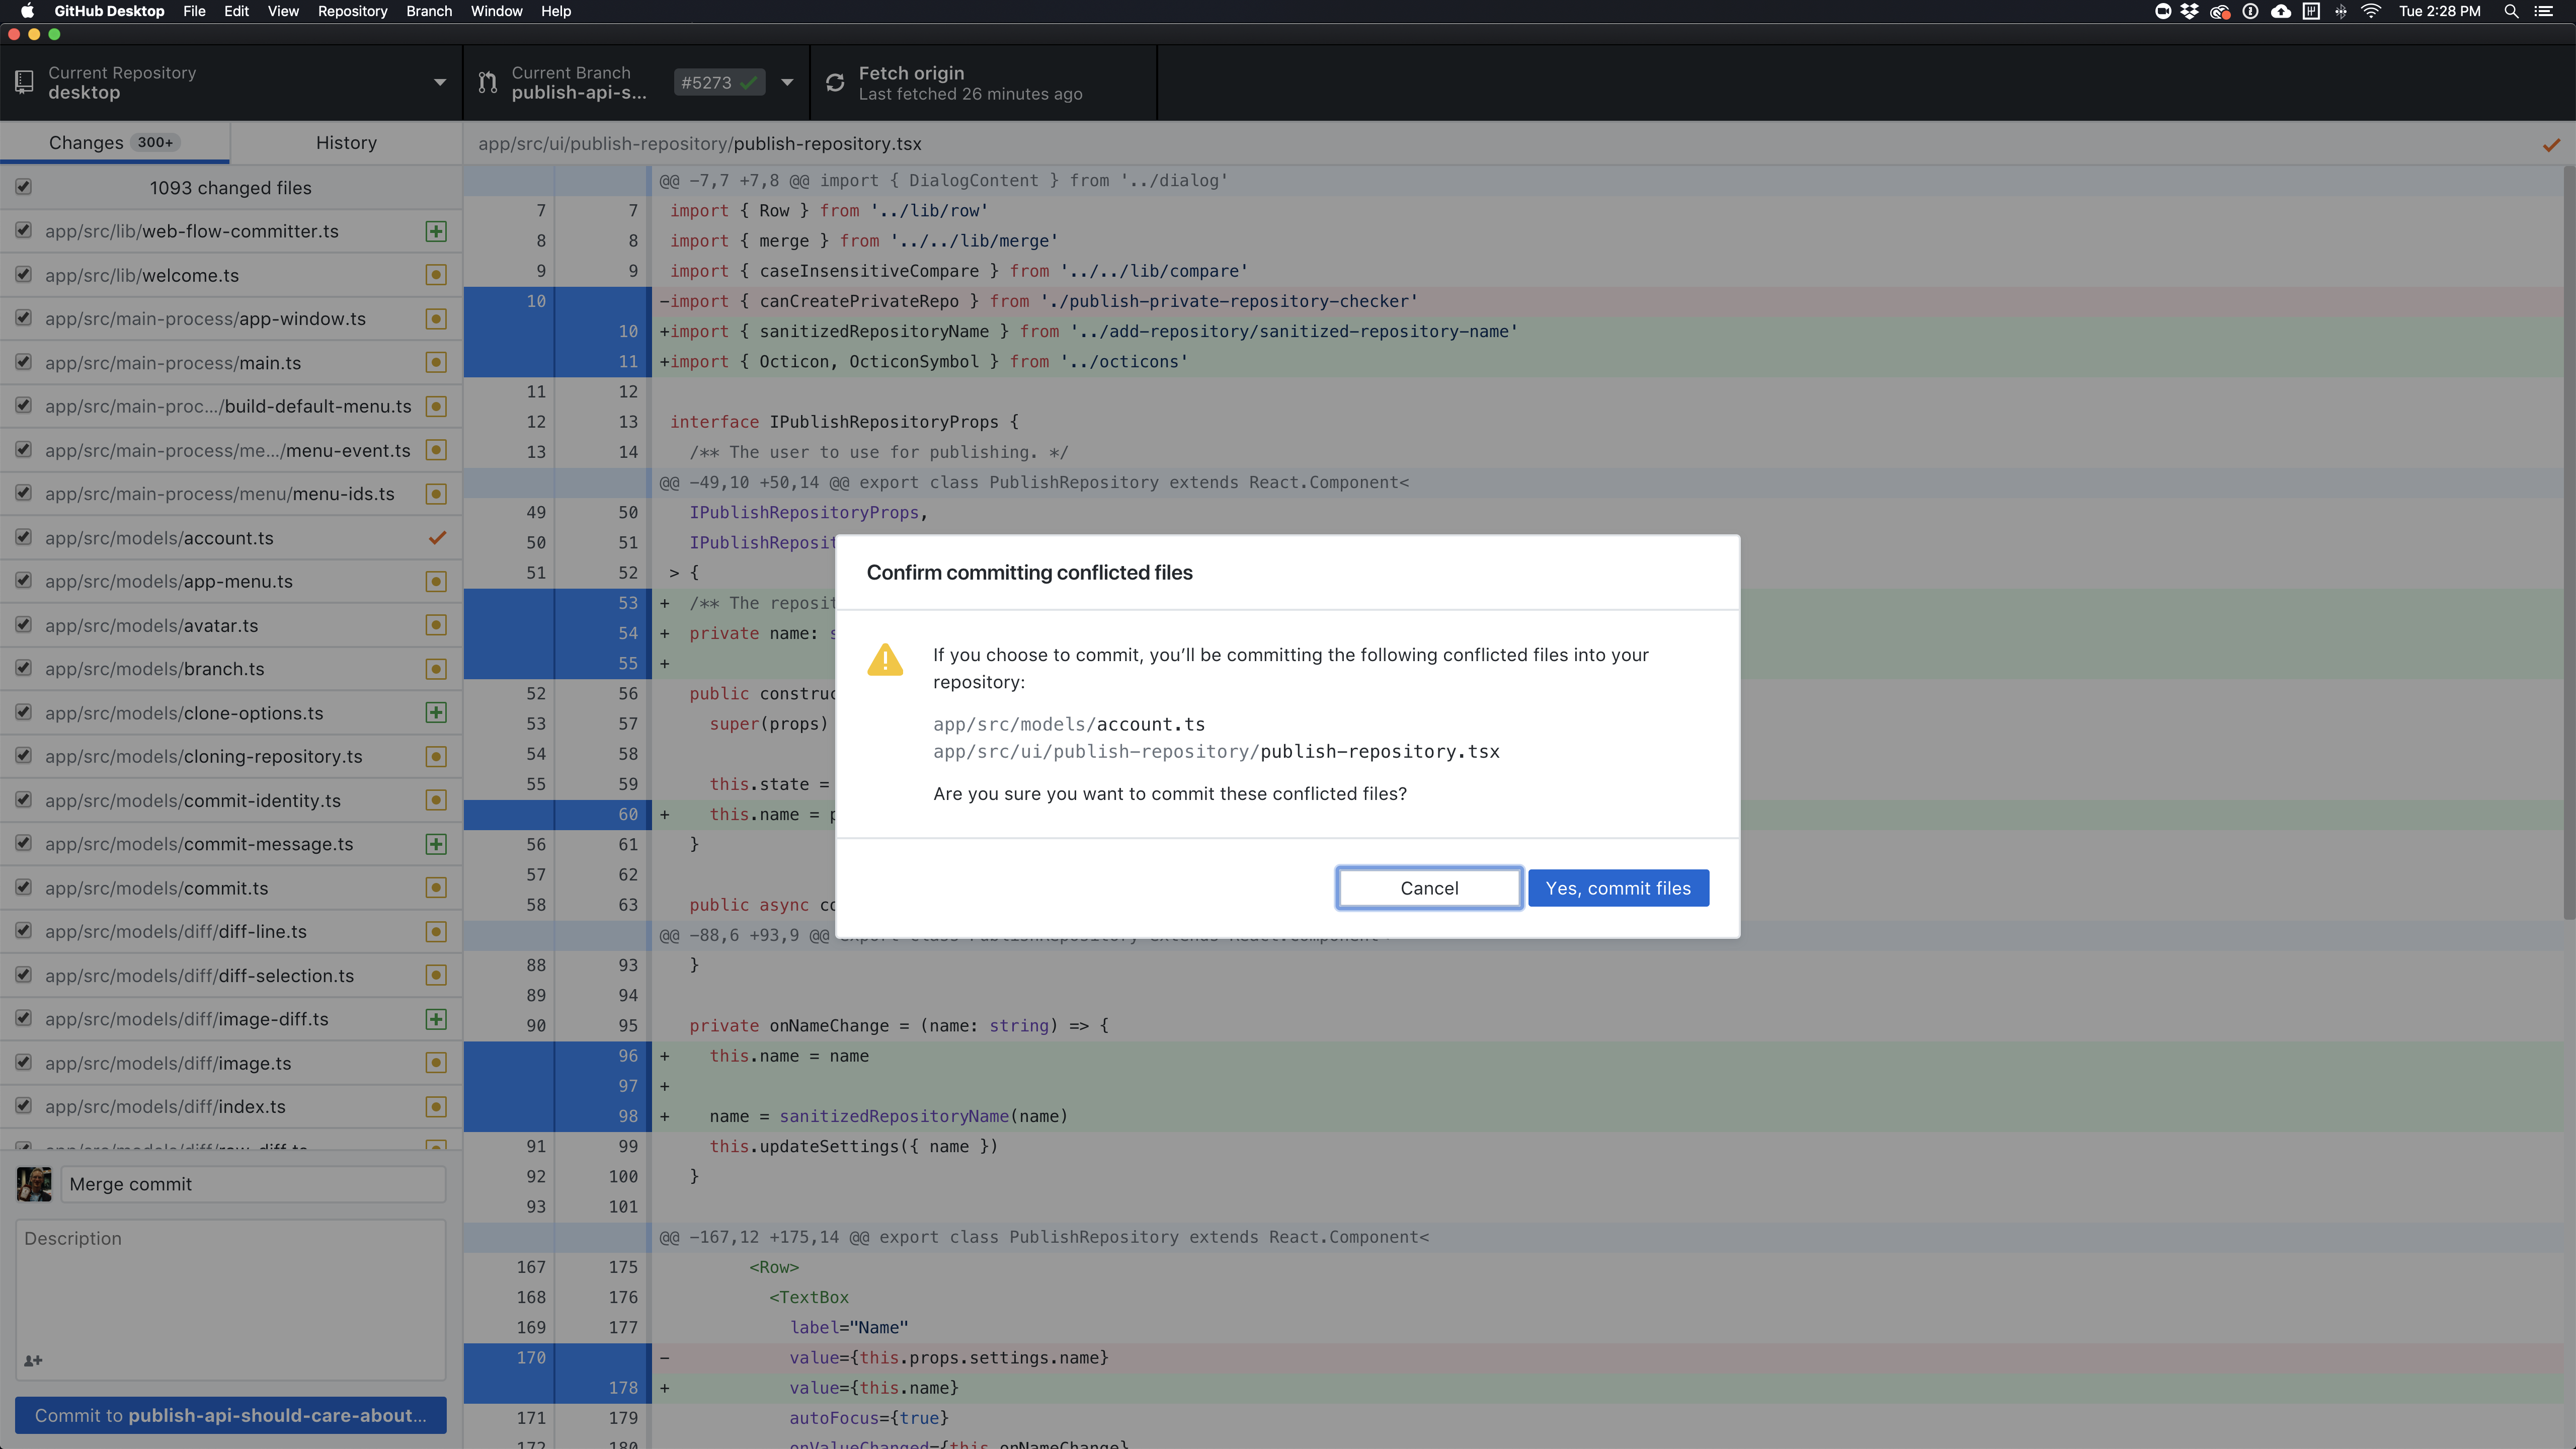
Task: Click the pull request #5273 badge
Action: (x=718, y=83)
